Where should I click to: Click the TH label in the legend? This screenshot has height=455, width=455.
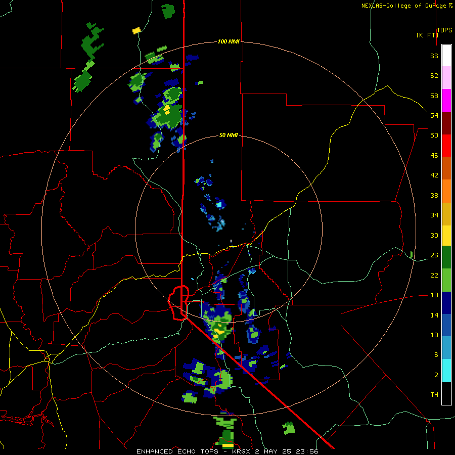point(434,395)
